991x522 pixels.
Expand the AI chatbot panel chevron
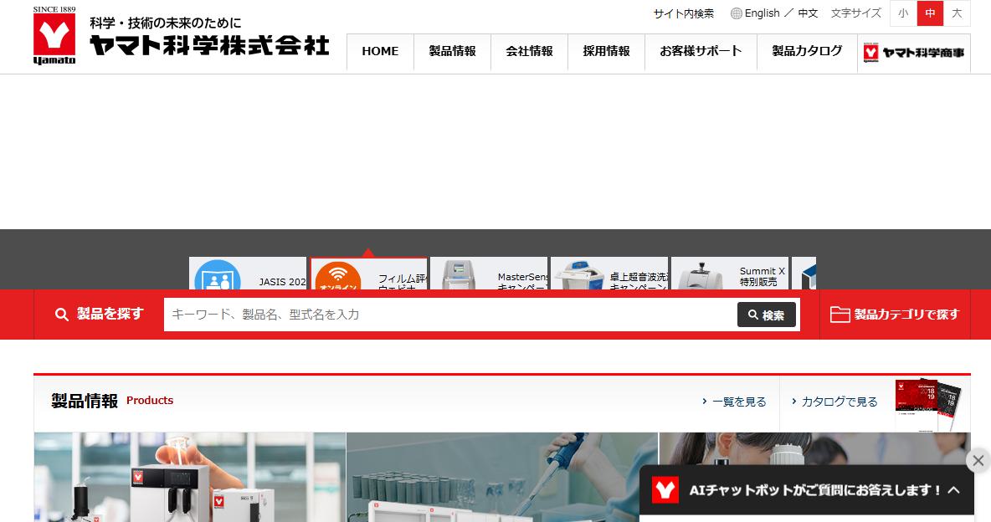(953, 489)
